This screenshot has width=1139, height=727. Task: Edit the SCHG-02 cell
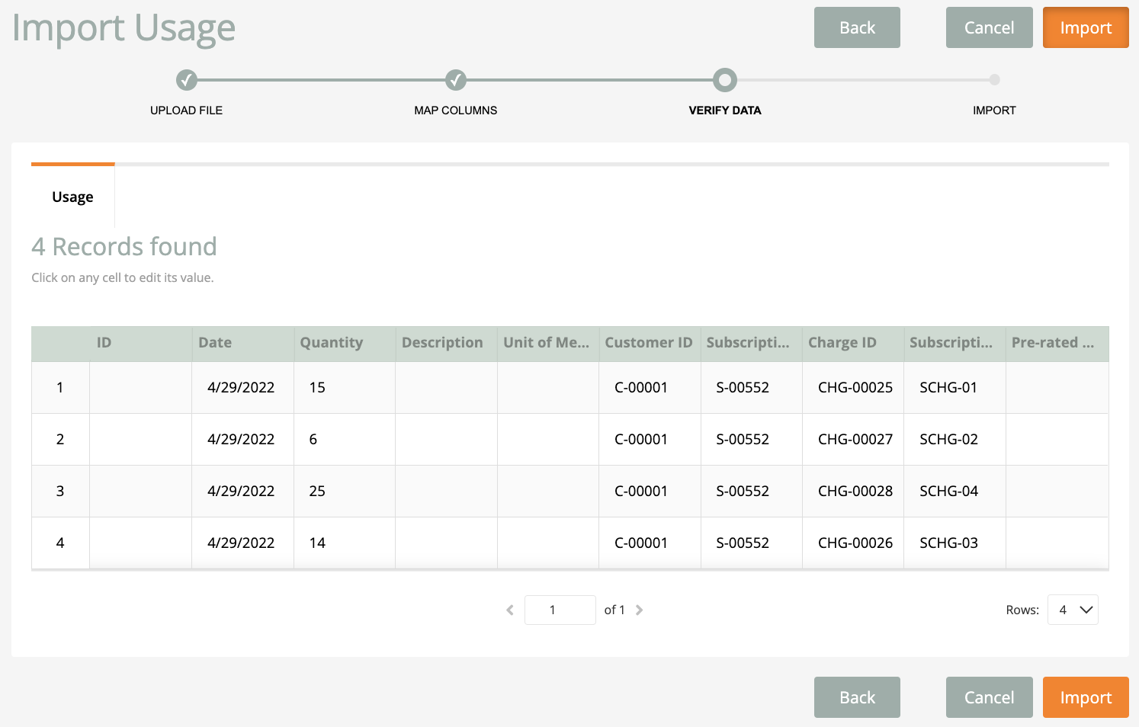(955, 439)
